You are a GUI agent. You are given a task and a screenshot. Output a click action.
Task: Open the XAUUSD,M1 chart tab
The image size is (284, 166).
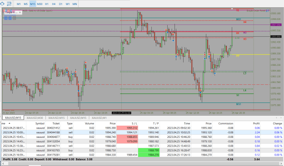pyautogui.click(x=99, y=118)
